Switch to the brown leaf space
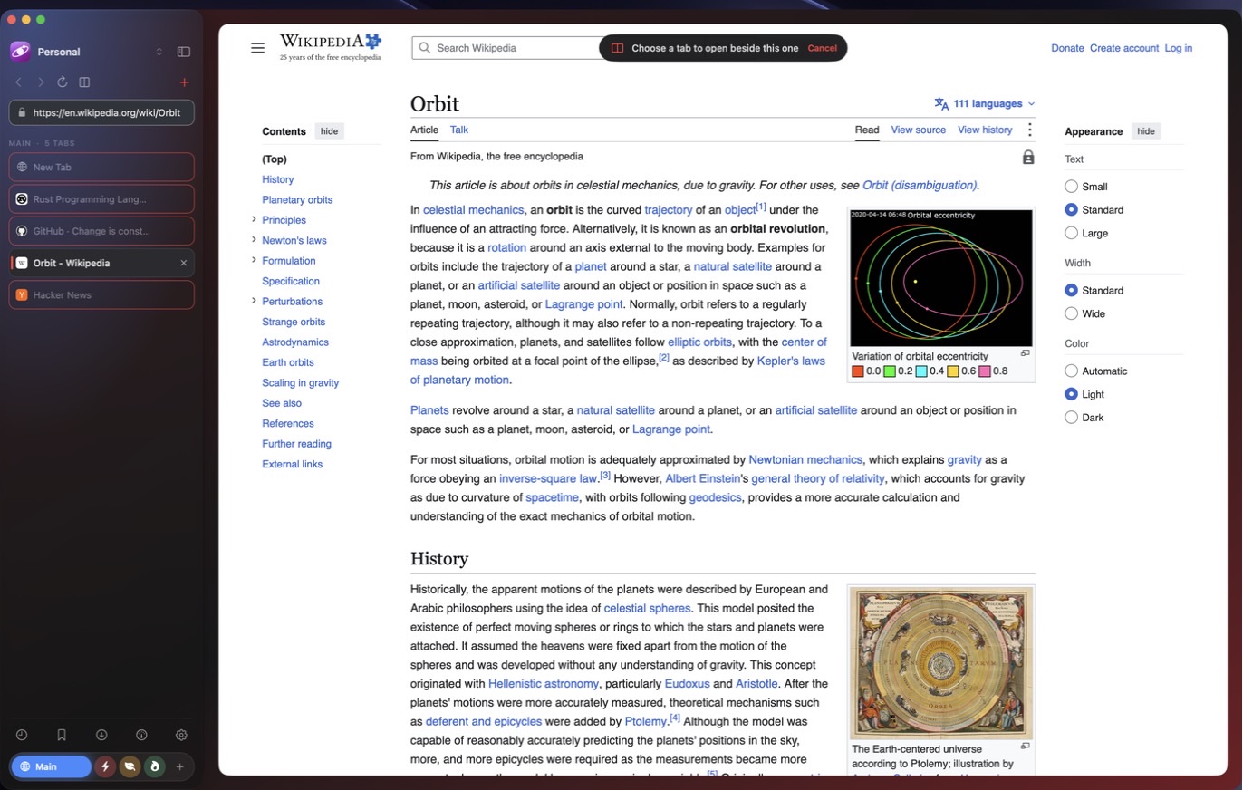The height and width of the screenshot is (790, 1243). [x=130, y=766]
